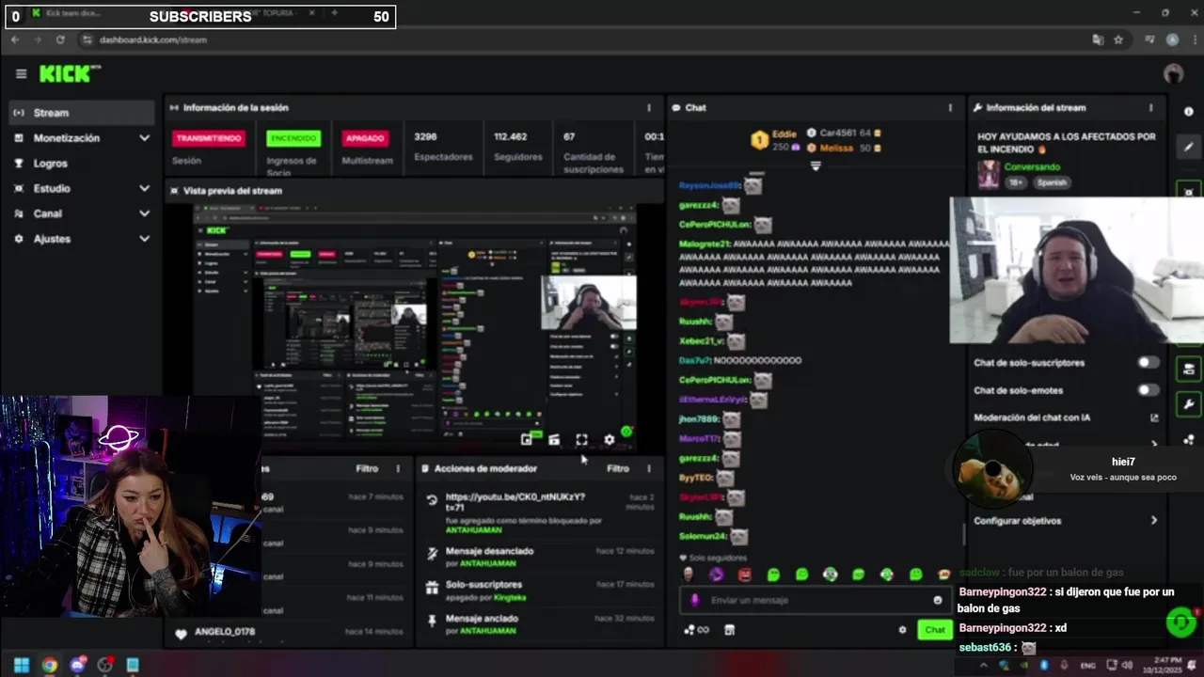This screenshot has height=677, width=1204.
Task: Click the ENCENDIDO partner income badge
Action: (293, 138)
